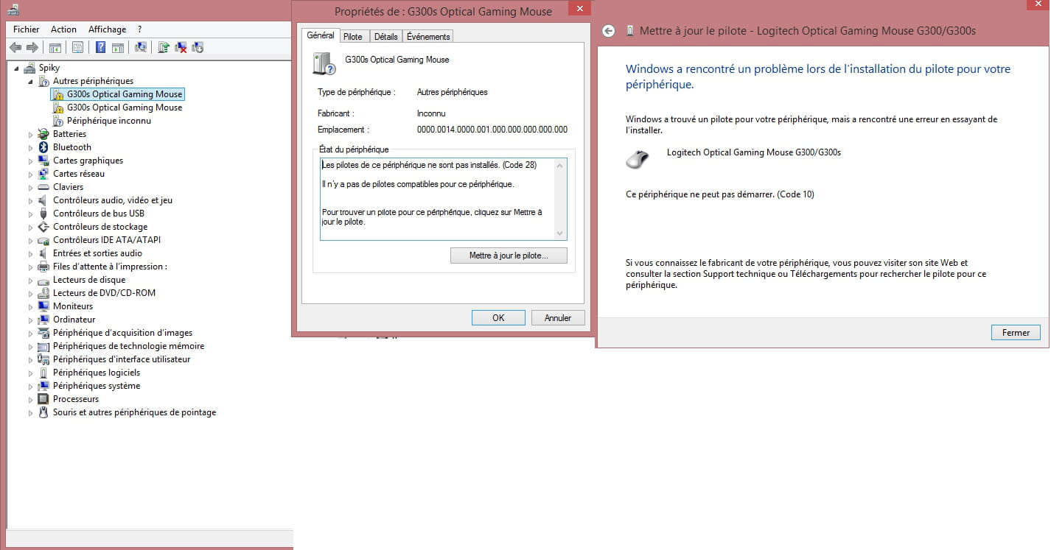Open the Fichier menu
This screenshot has height=550, width=1051.
click(27, 29)
